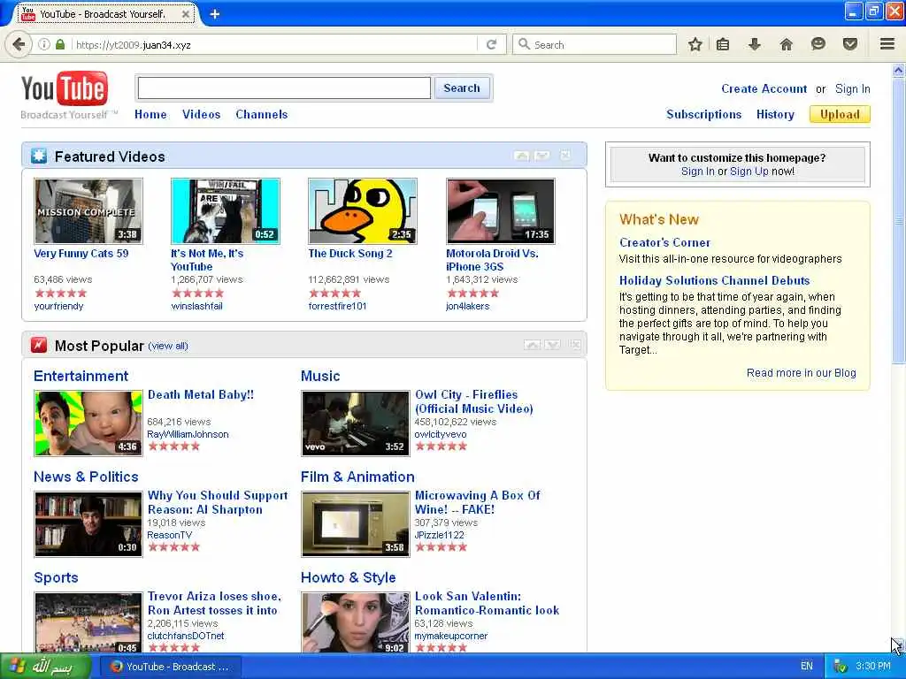Screen dimensions: 906x679
Task: Click the vertical scrollbar thumb
Action: click(899, 221)
